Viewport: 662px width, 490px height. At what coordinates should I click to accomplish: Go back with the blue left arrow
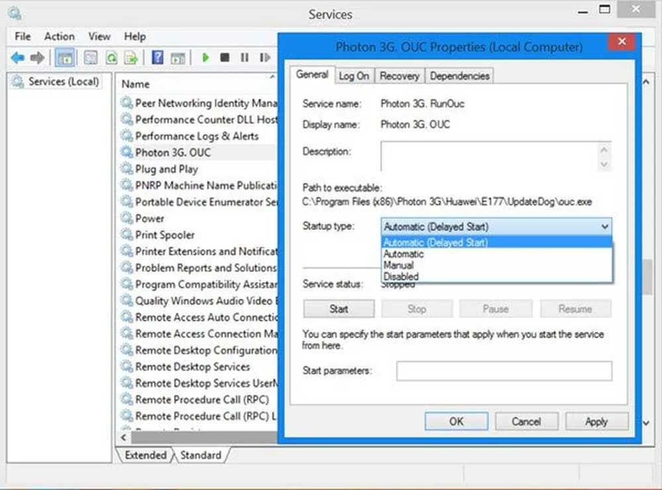[17, 58]
